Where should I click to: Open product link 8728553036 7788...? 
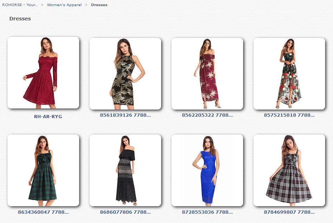[x=207, y=212]
